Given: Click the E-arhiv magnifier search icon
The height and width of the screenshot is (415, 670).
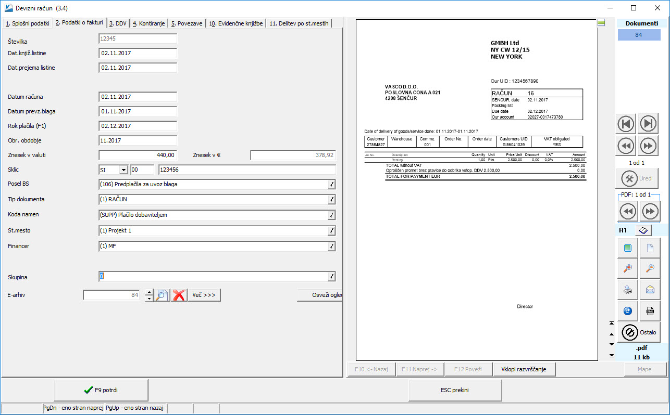Looking at the screenshot, I should click(x=162, y=295).
